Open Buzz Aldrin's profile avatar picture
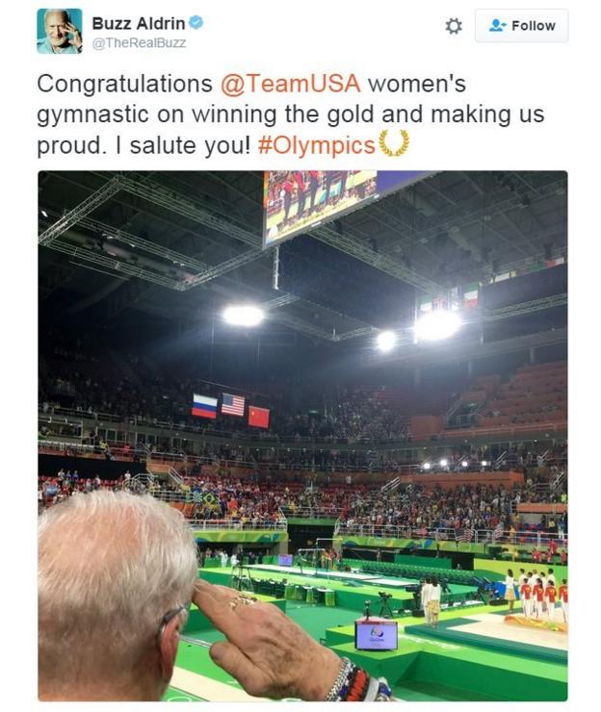The image size is (601, 712). 59,31
